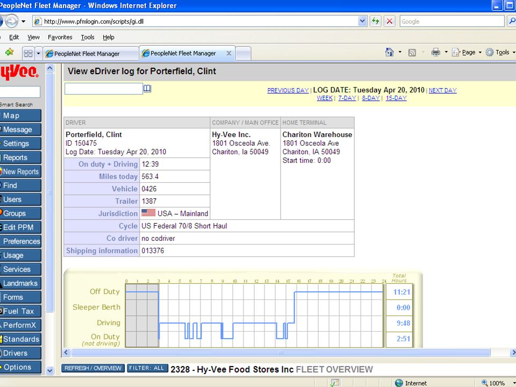Viewport: 516px width, 387px height.
Task: Click the driver lookup book icon
Action: (x=147, y=88)
